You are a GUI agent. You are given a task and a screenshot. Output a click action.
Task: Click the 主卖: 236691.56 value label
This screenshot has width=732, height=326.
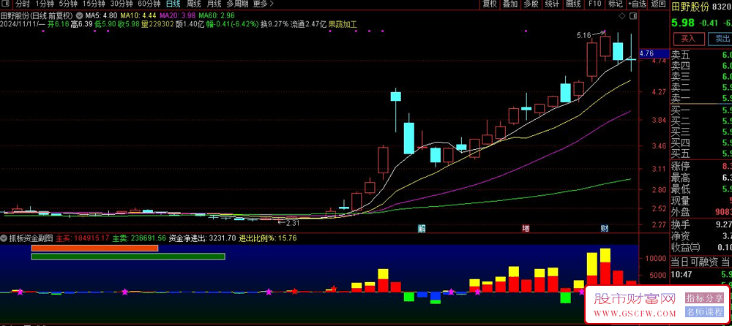coord(139,238)
